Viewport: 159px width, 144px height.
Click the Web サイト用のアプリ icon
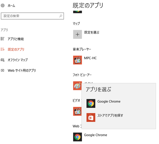pyautogui.click(x=2, y=70)
